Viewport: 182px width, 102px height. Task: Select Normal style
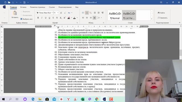coord(115,15)
